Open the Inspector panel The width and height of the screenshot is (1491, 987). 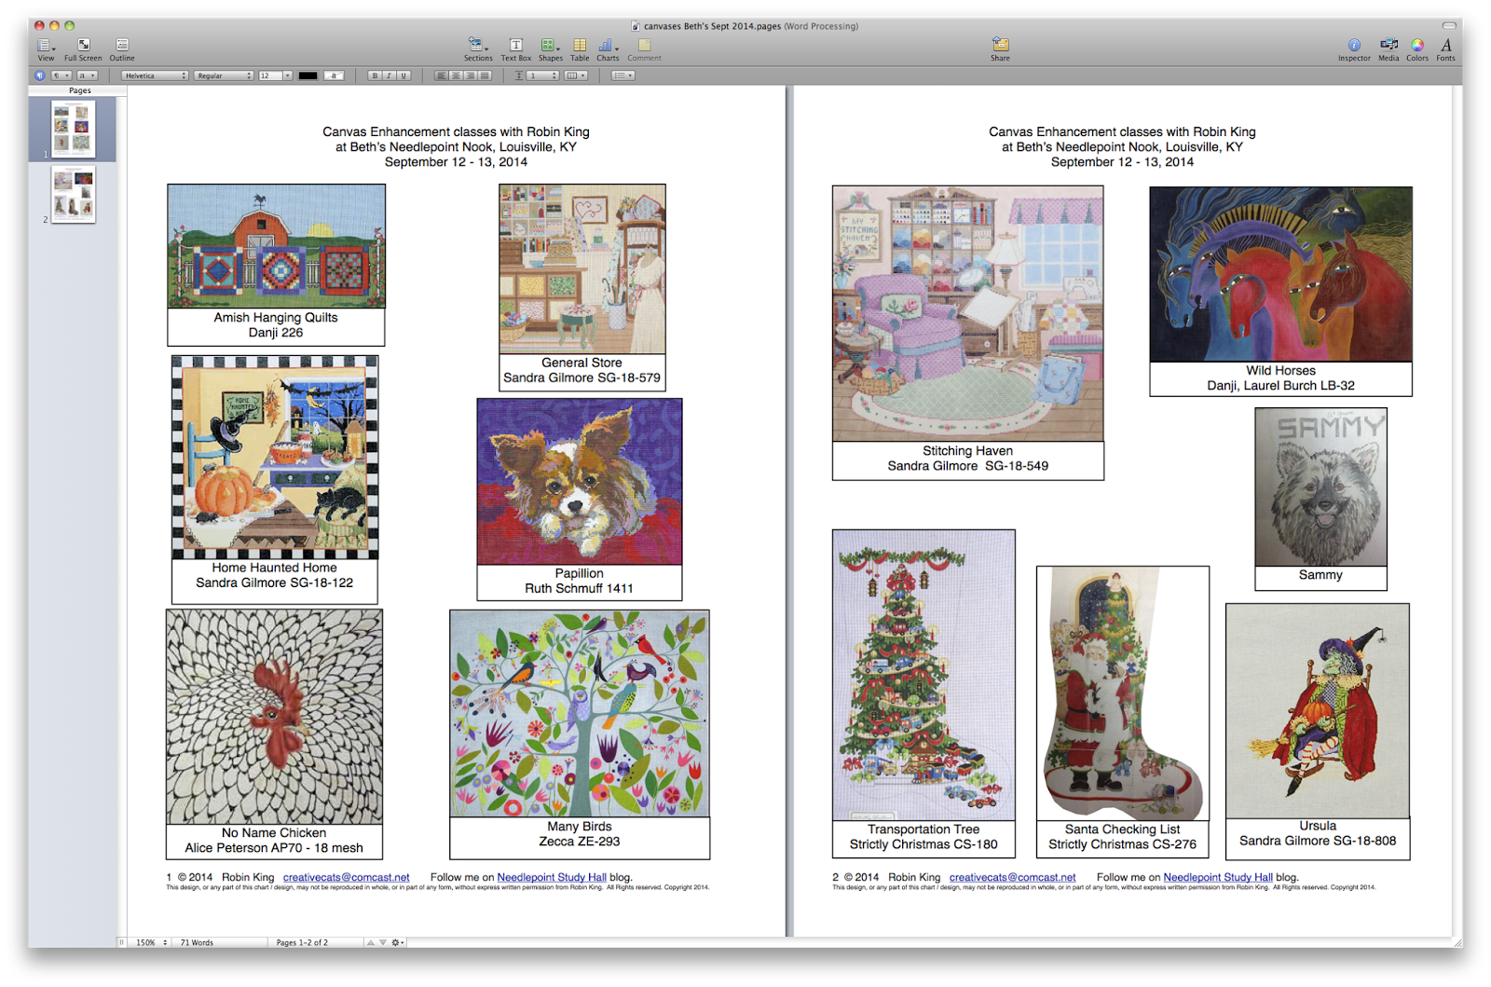(1354, 49)
